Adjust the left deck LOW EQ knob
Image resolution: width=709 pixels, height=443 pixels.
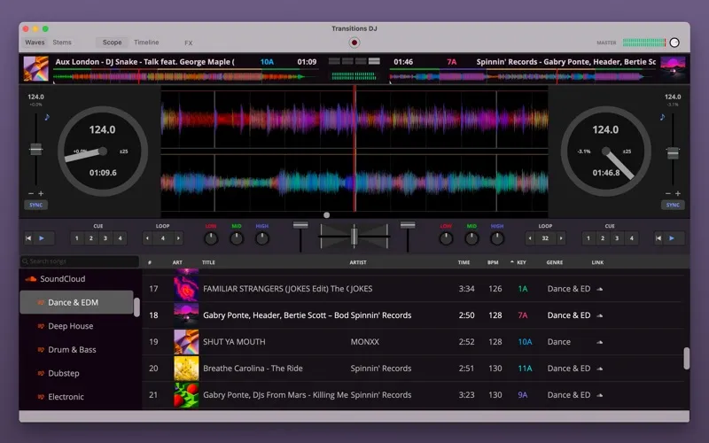tap(211, 238)
